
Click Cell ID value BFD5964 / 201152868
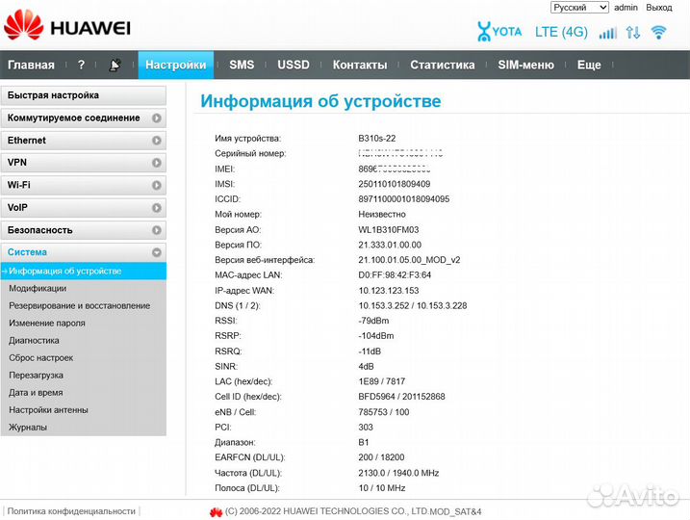coord(401,397)
